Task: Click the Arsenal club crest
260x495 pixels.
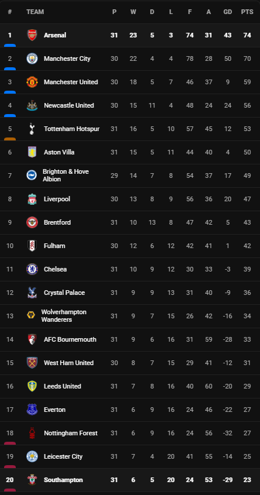Action: 32,35
